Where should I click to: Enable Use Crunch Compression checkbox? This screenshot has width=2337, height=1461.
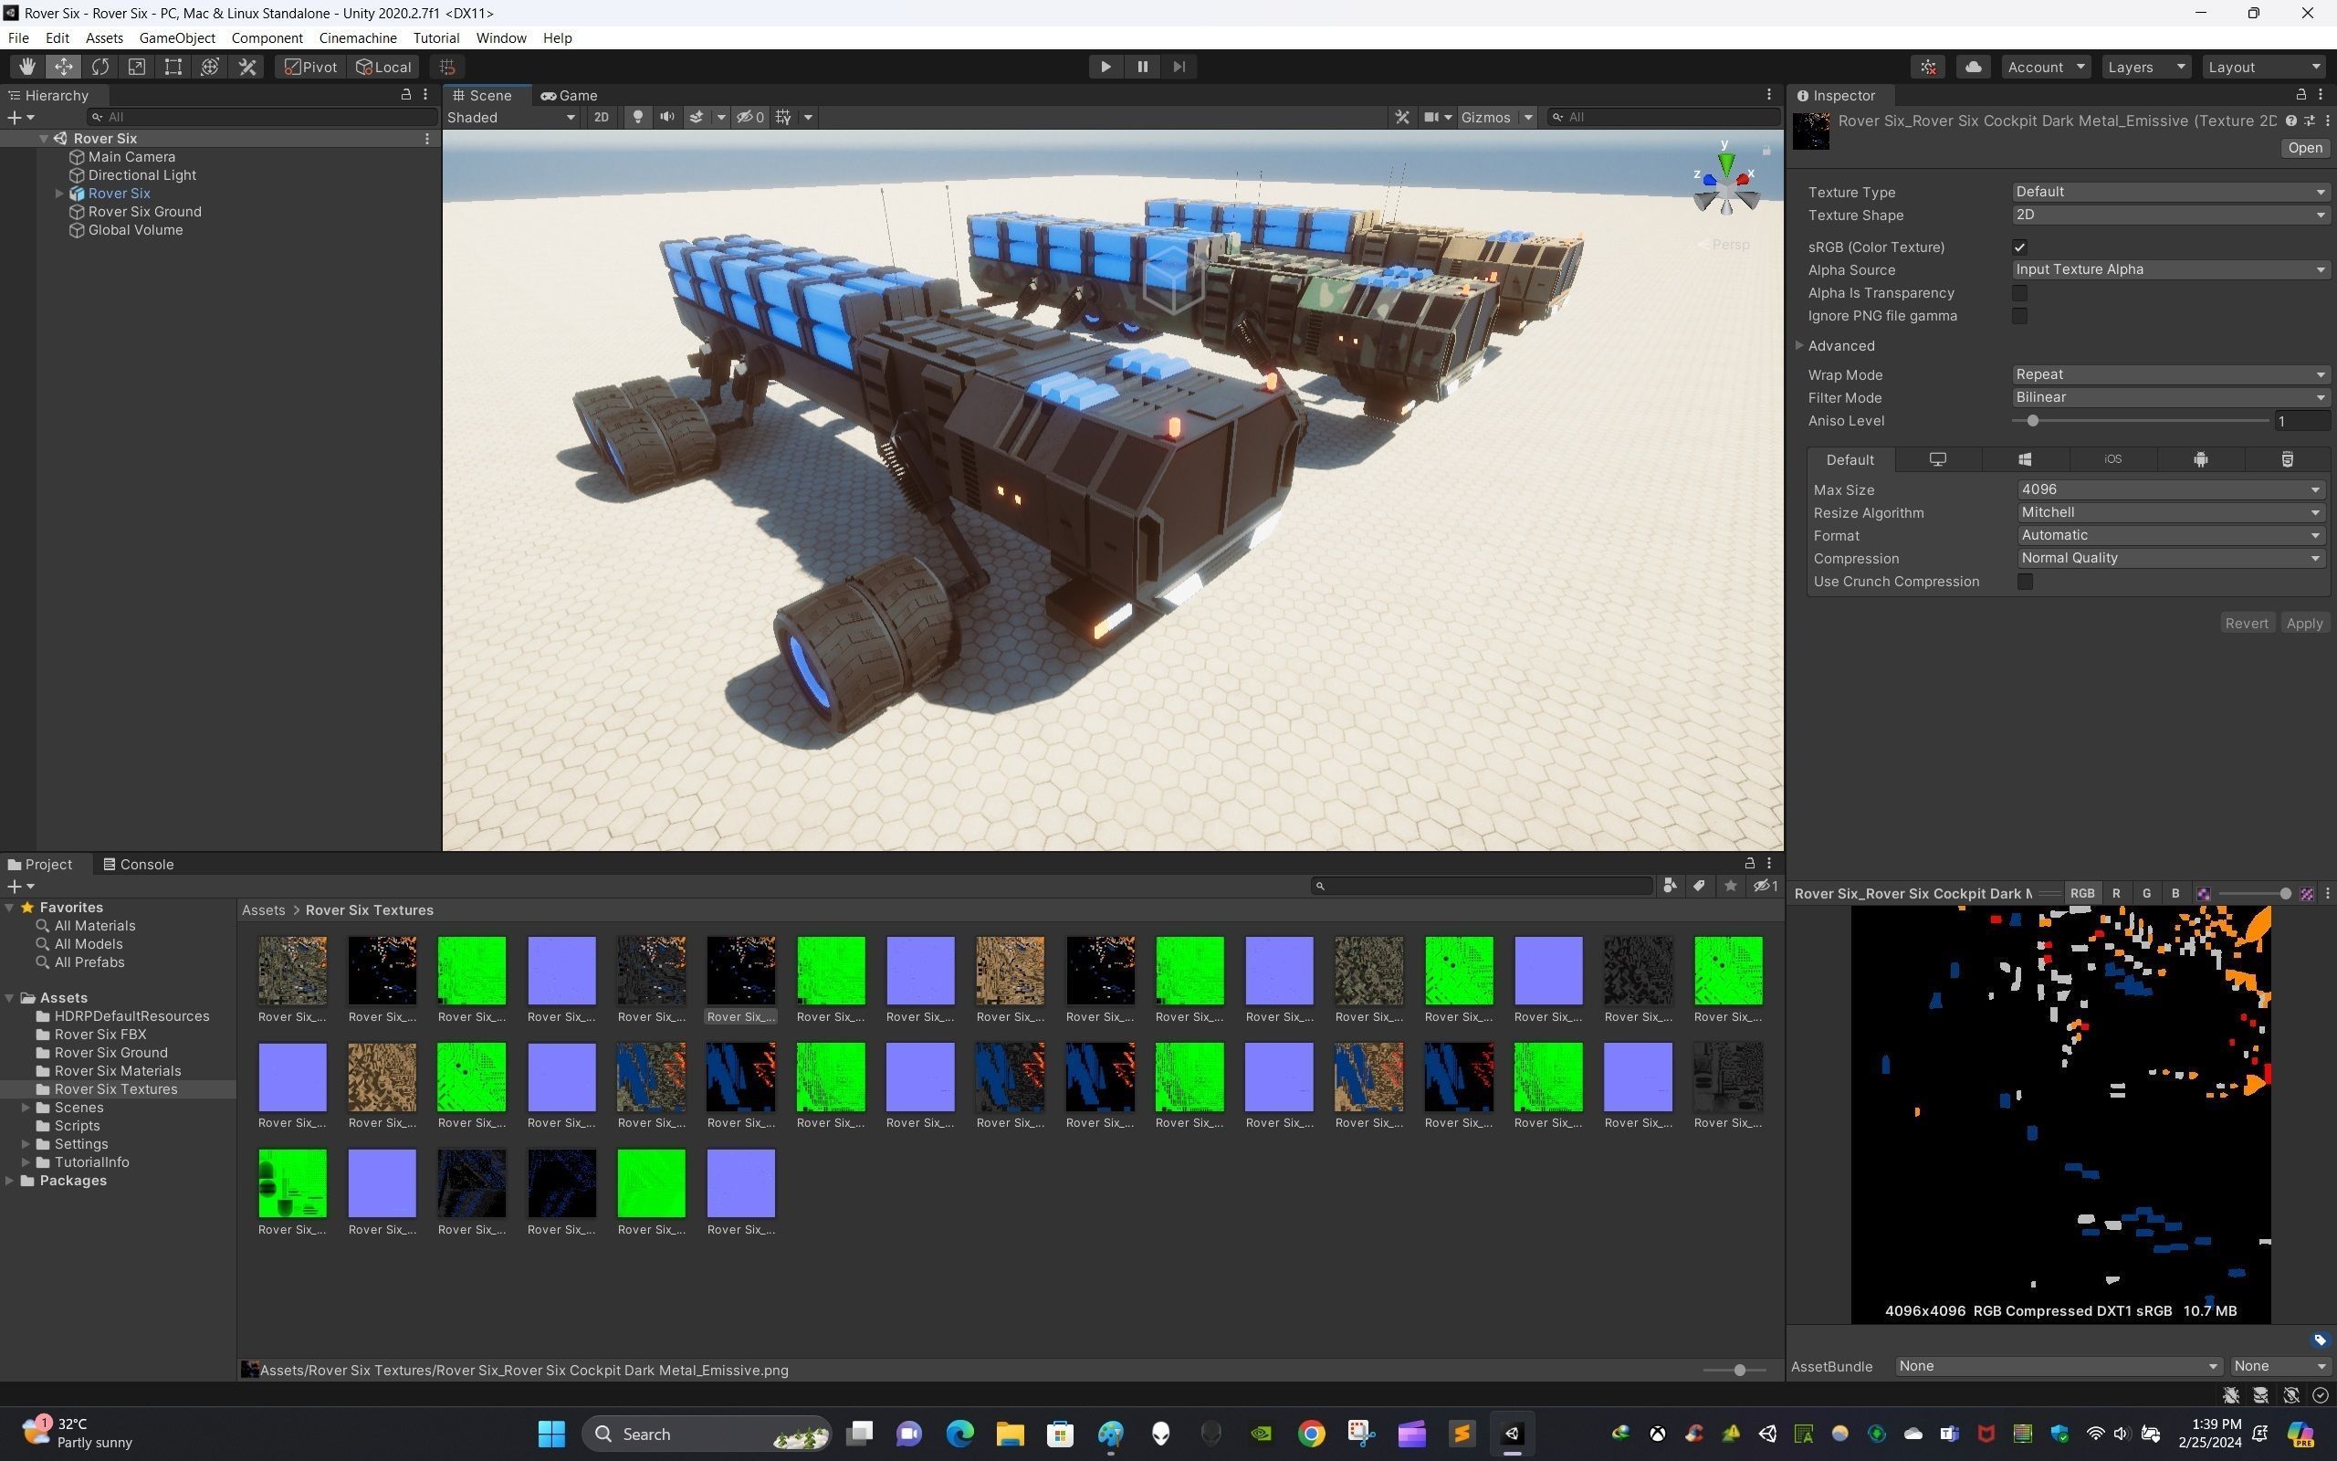pyautogui.click(x=2025, y=582)
